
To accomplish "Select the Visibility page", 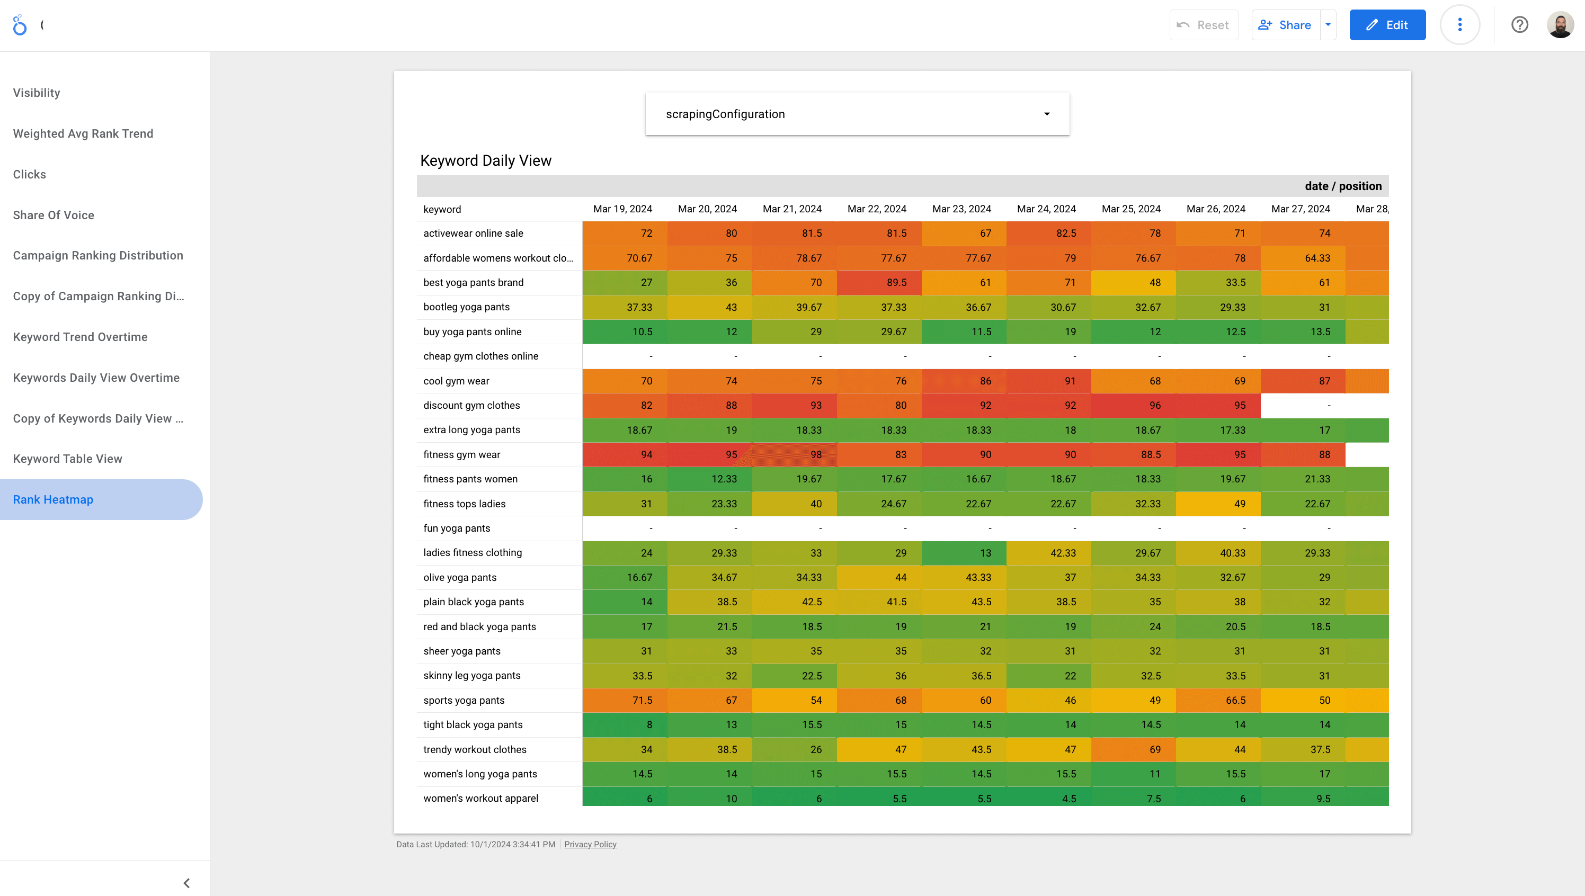I will (37, 92).
